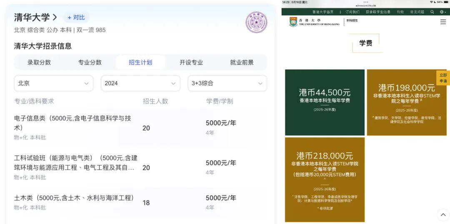
Task: Open 获录取学生信息 link in HKU top bar
Action: (x=378, y=12)
